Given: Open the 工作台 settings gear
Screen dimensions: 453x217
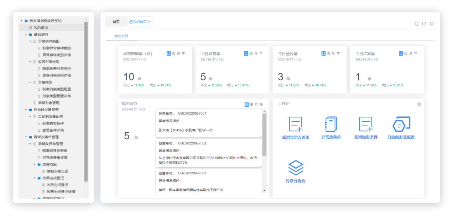Looking at the screenshot, I should click(419, 104).
